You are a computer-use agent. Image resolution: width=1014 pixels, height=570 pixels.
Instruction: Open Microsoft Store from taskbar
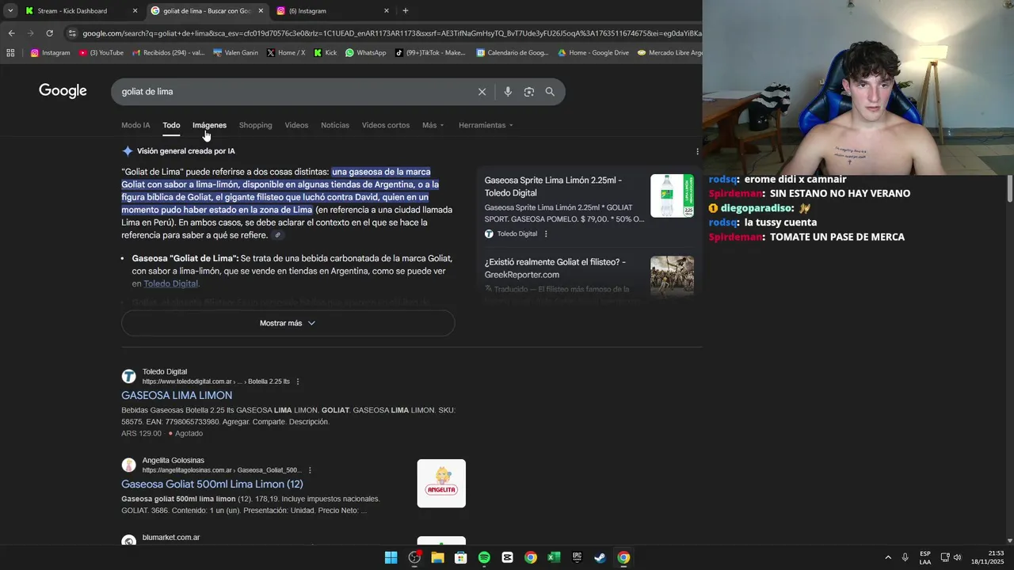pos(461,557)
